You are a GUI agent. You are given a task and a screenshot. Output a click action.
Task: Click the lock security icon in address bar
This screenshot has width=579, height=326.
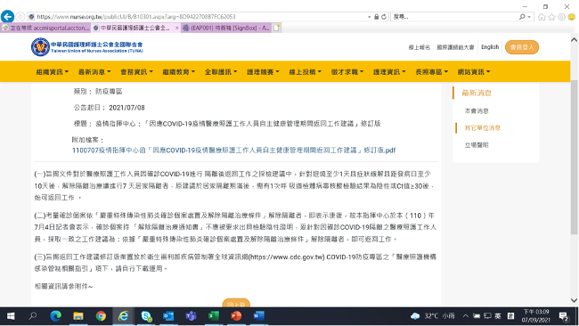tap(376, 17)
